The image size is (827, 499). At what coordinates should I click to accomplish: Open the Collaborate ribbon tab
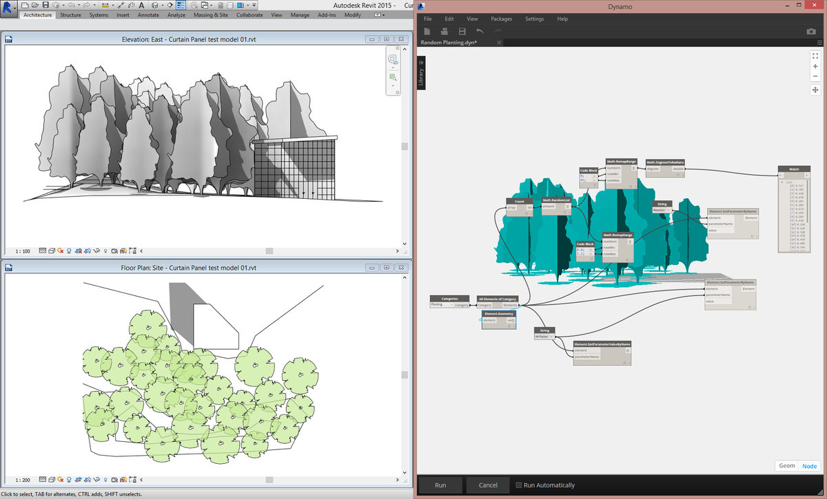(x=249, y=14)
